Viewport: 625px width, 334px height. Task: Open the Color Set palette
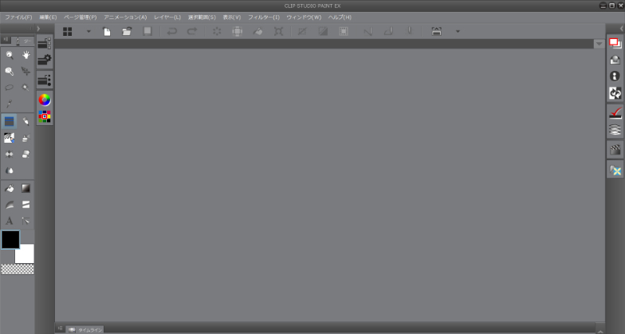coord(45,116)
